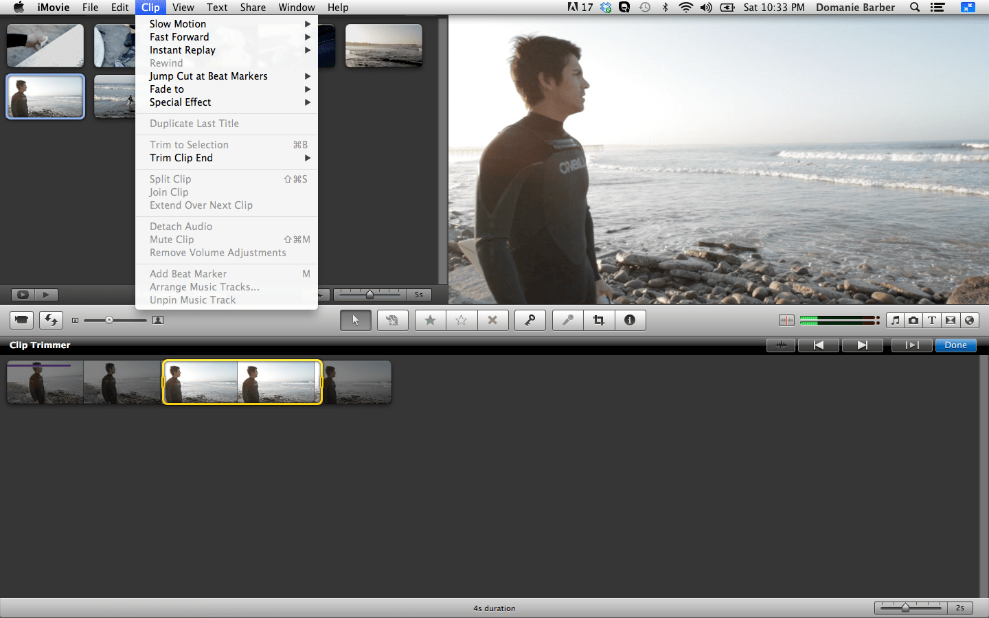The image size is (989, 618).
Task: Select the Keyword tool
Action: coord(530,320)
